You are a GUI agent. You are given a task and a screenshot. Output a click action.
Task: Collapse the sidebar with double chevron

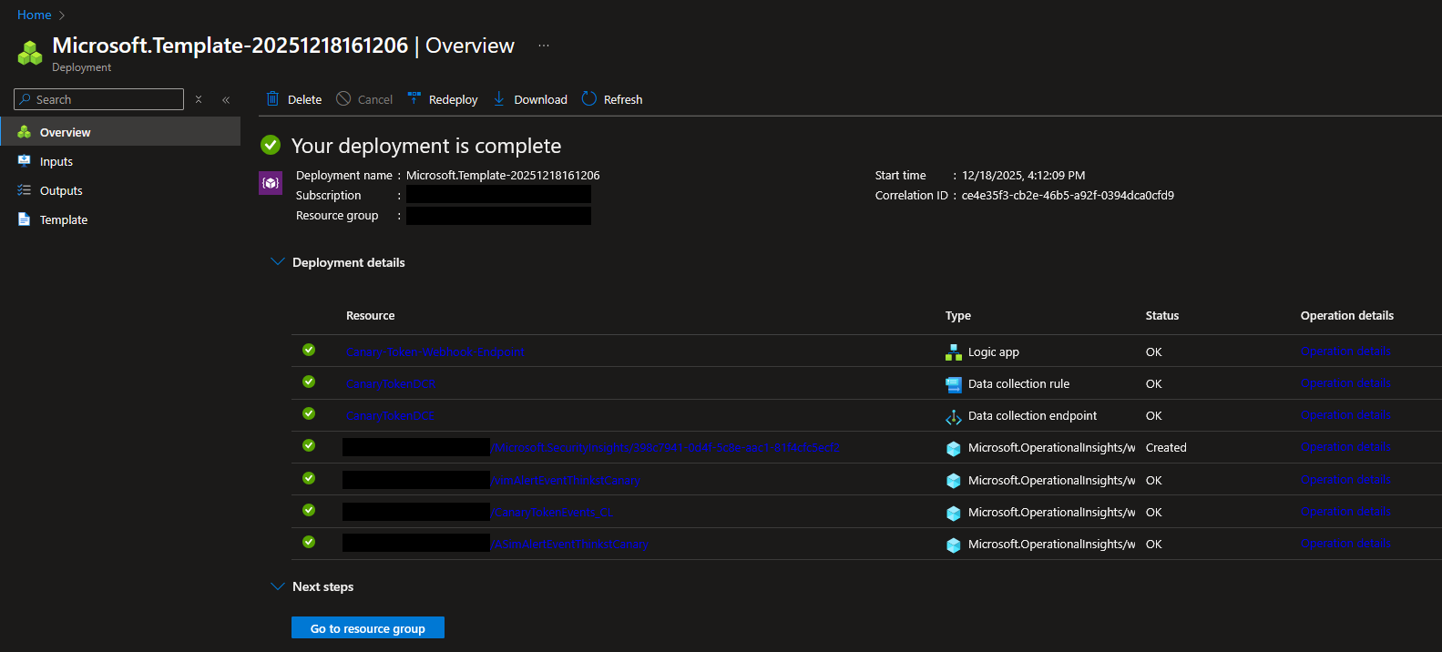click(226, 99)
